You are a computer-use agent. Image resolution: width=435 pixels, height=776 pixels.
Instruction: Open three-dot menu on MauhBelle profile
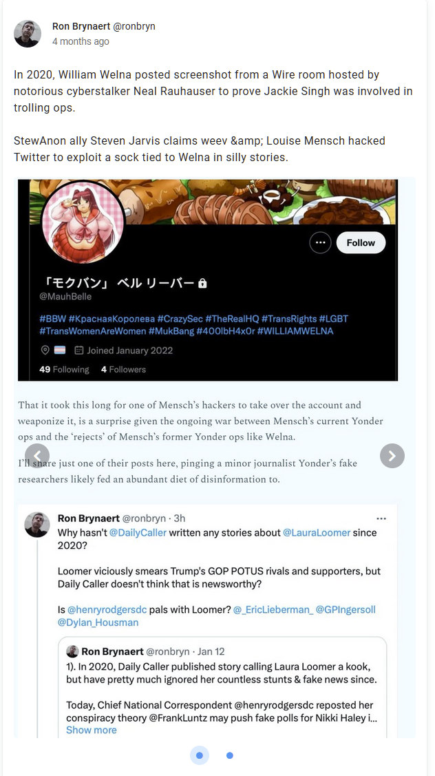(x=320, y=243)
